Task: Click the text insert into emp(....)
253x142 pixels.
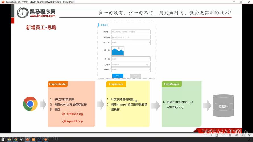Action: point(180,102)
